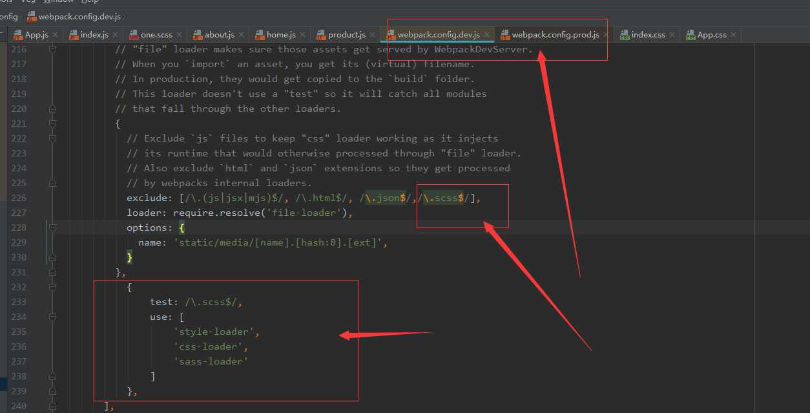
Task: Click the file icon on webpack.config.dev.js tab
Action: 390,35
